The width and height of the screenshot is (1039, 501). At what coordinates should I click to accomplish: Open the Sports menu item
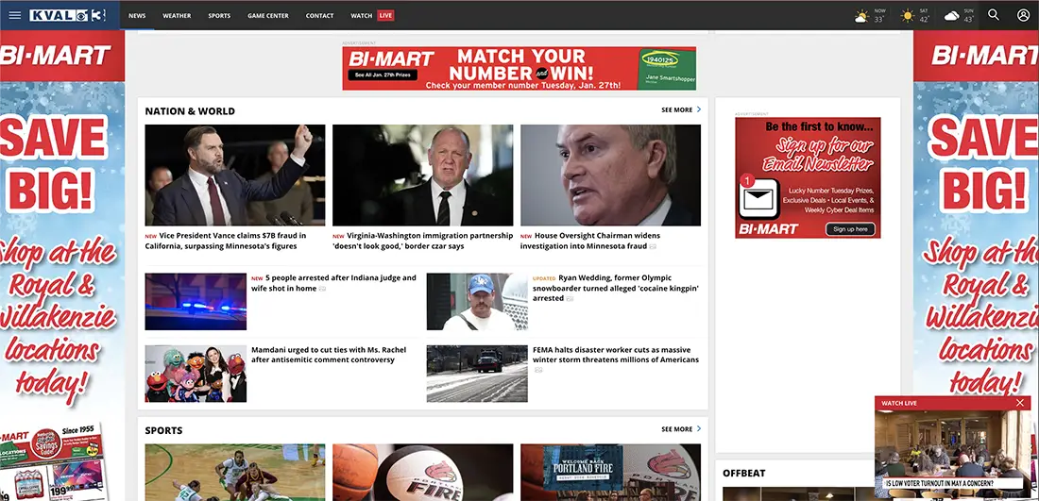tap(219, 15)
